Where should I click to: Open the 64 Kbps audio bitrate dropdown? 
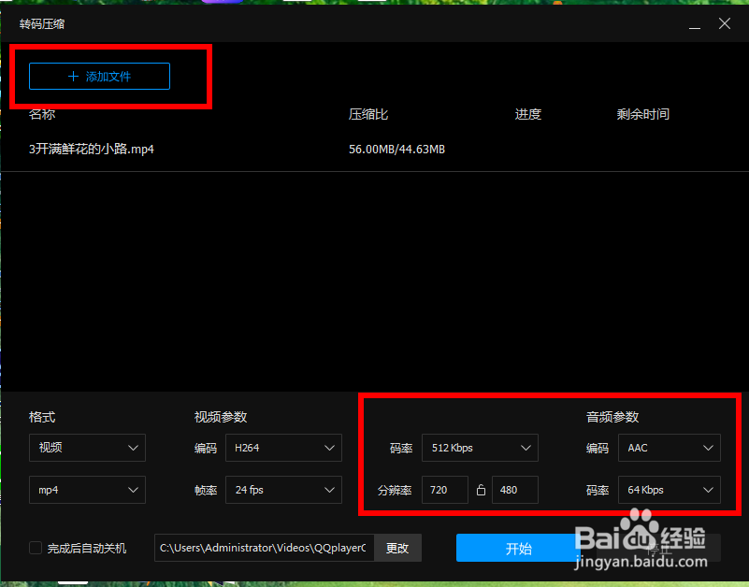point(670,490)
